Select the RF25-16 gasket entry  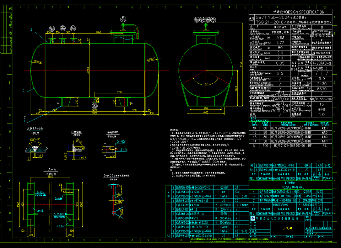pos(200,214)
